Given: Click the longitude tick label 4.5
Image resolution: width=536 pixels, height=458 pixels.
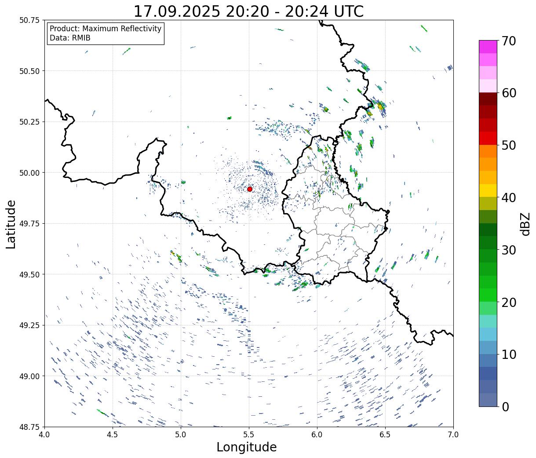Looking at the screenshot, I should coord(113,435).
